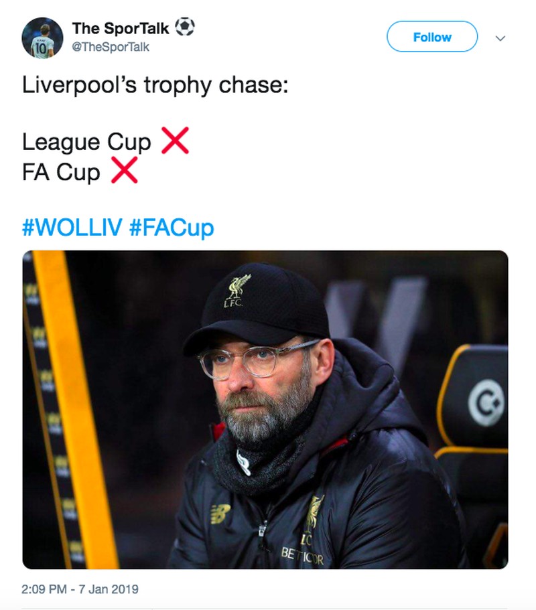Viewport: 536px width, 610px height.
Task: Click the red X next to League Cup
Action: 176,141
